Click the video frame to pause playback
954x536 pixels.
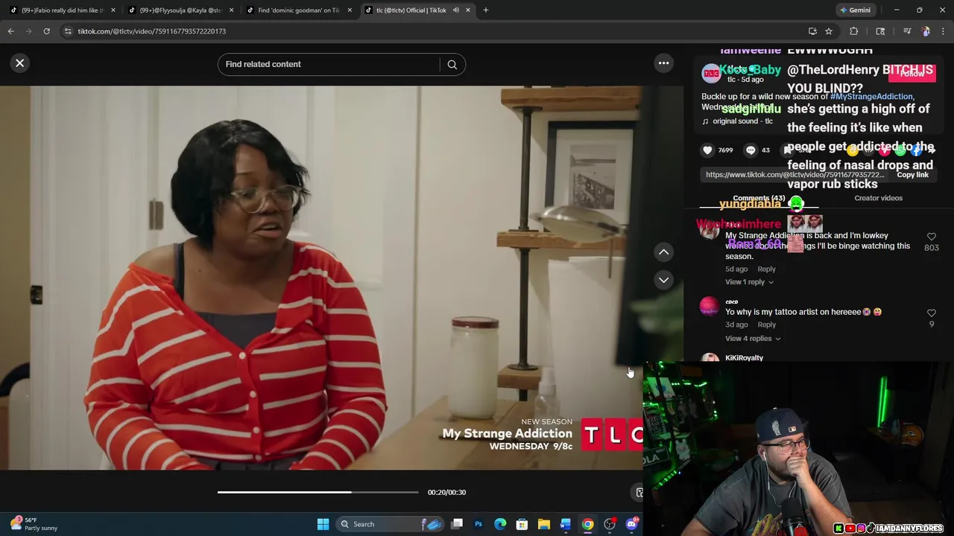[320, 278]
